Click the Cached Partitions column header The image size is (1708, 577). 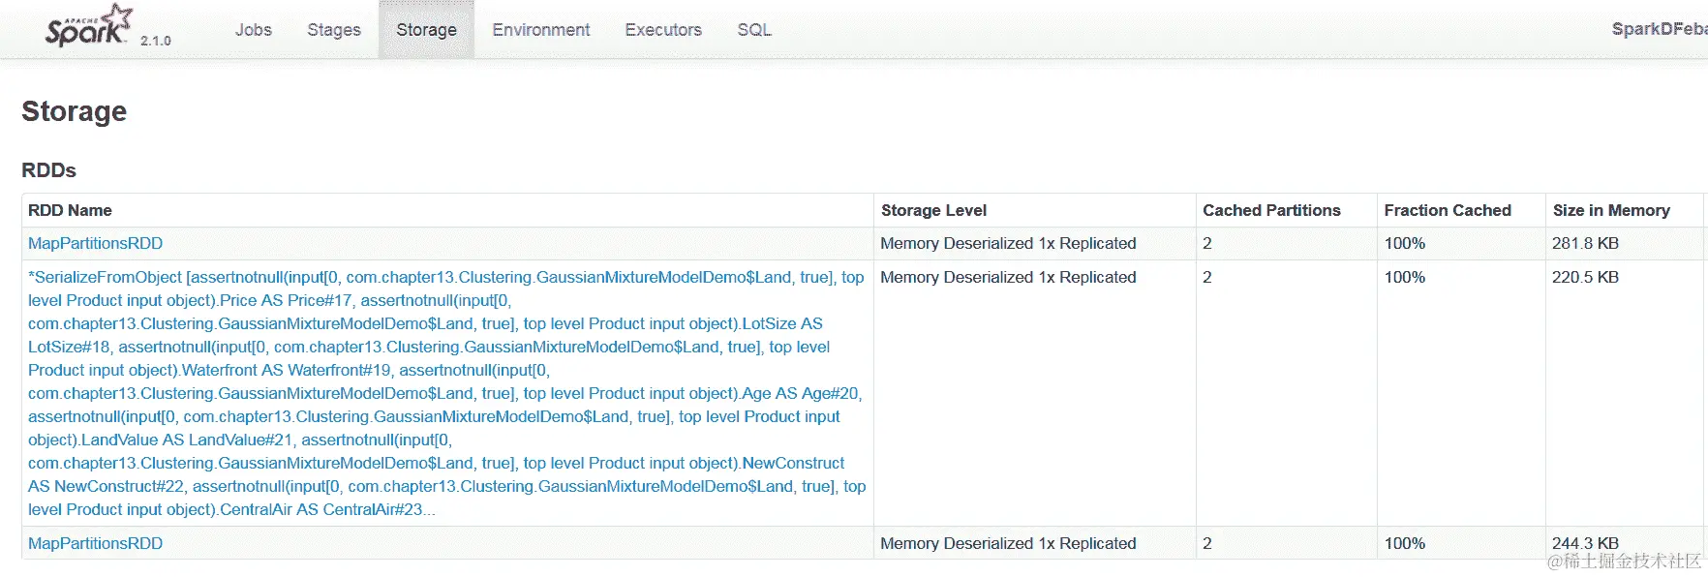tap(1271, 211)
